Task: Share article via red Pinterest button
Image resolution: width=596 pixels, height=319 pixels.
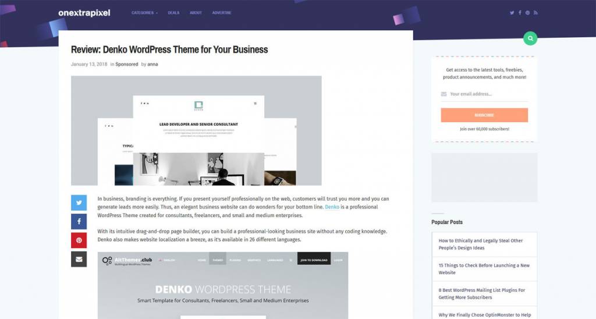Action: 79,240
